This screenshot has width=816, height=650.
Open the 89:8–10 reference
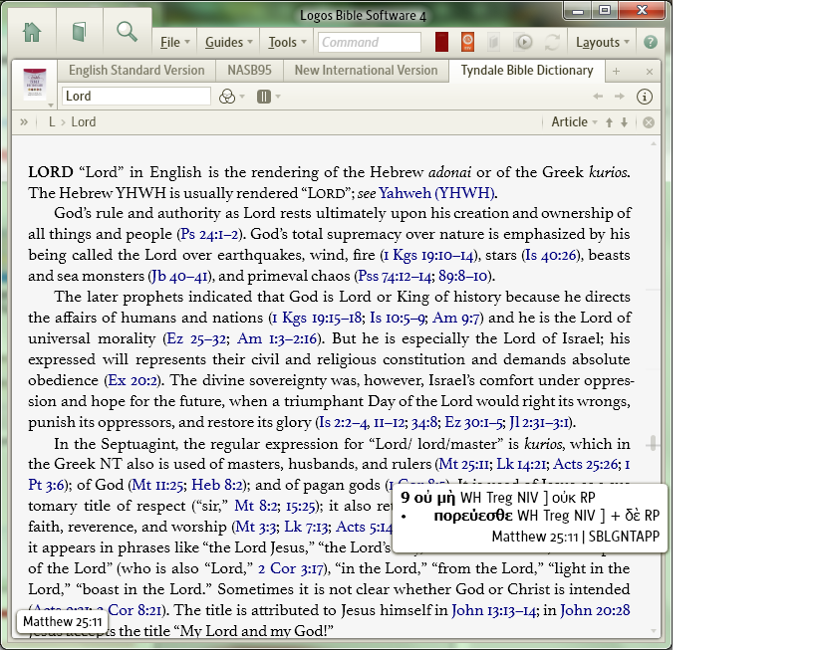462,276
